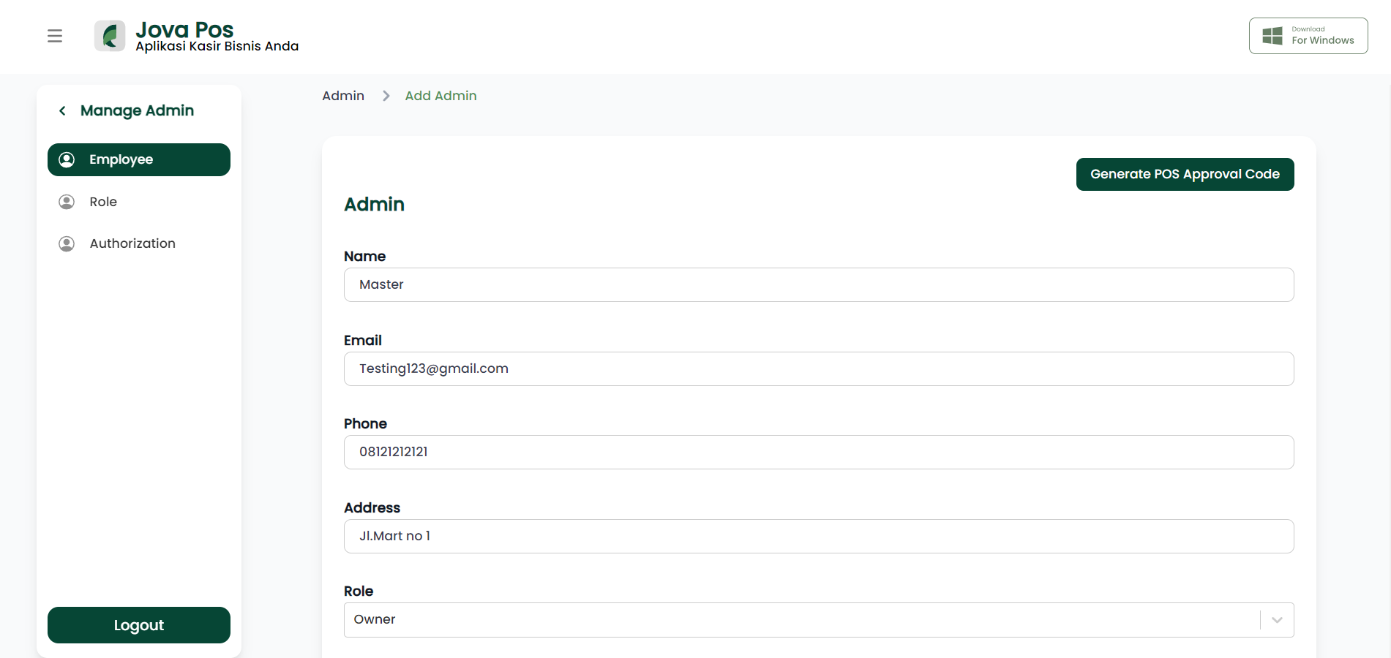Go to Admin breadcrumb link
The width and height of the screenshot is (1391, 658).
click(343, 96)
